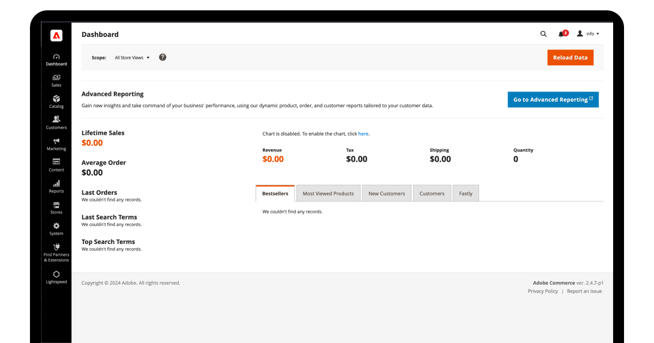Click the Scope help question mark
This screenshot has width=654, height=343.
[x=162, y=57]
